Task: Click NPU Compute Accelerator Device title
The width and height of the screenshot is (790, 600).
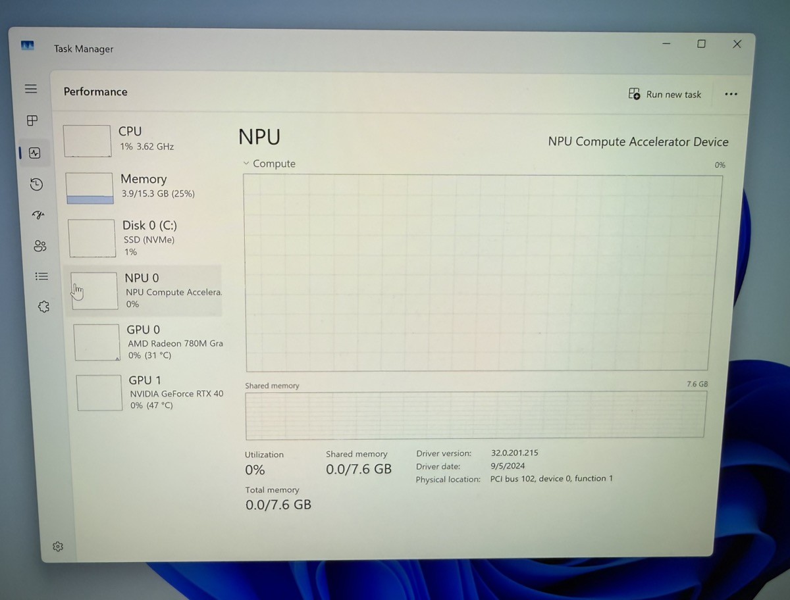Action: 638,141
